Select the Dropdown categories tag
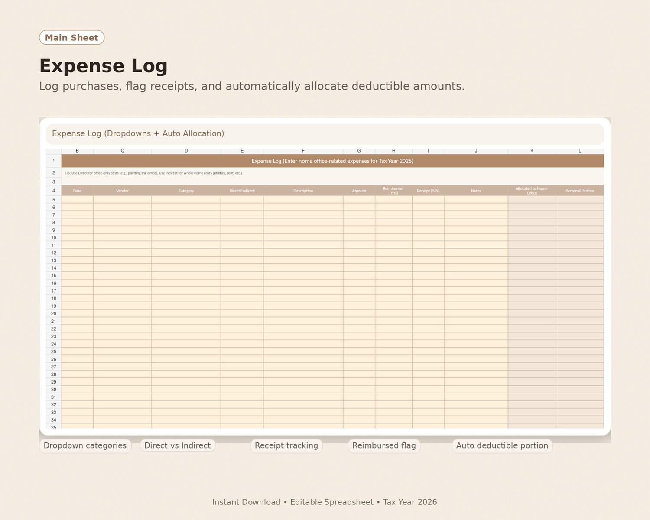Screen dimensions: 650x520 click(x=85, y=445)
